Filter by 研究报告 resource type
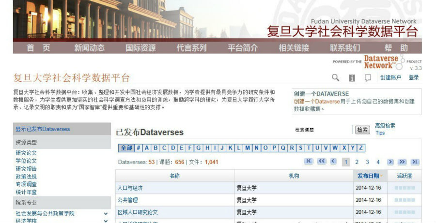 coord(26,168)
